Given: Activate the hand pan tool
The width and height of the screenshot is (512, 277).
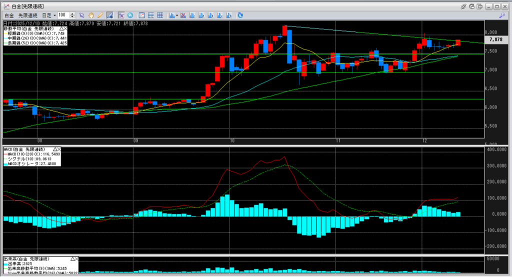Looking at the screenshot, I should 92,15.
